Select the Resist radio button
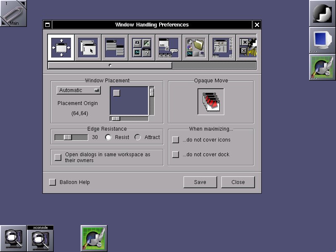 click(108, 137)
